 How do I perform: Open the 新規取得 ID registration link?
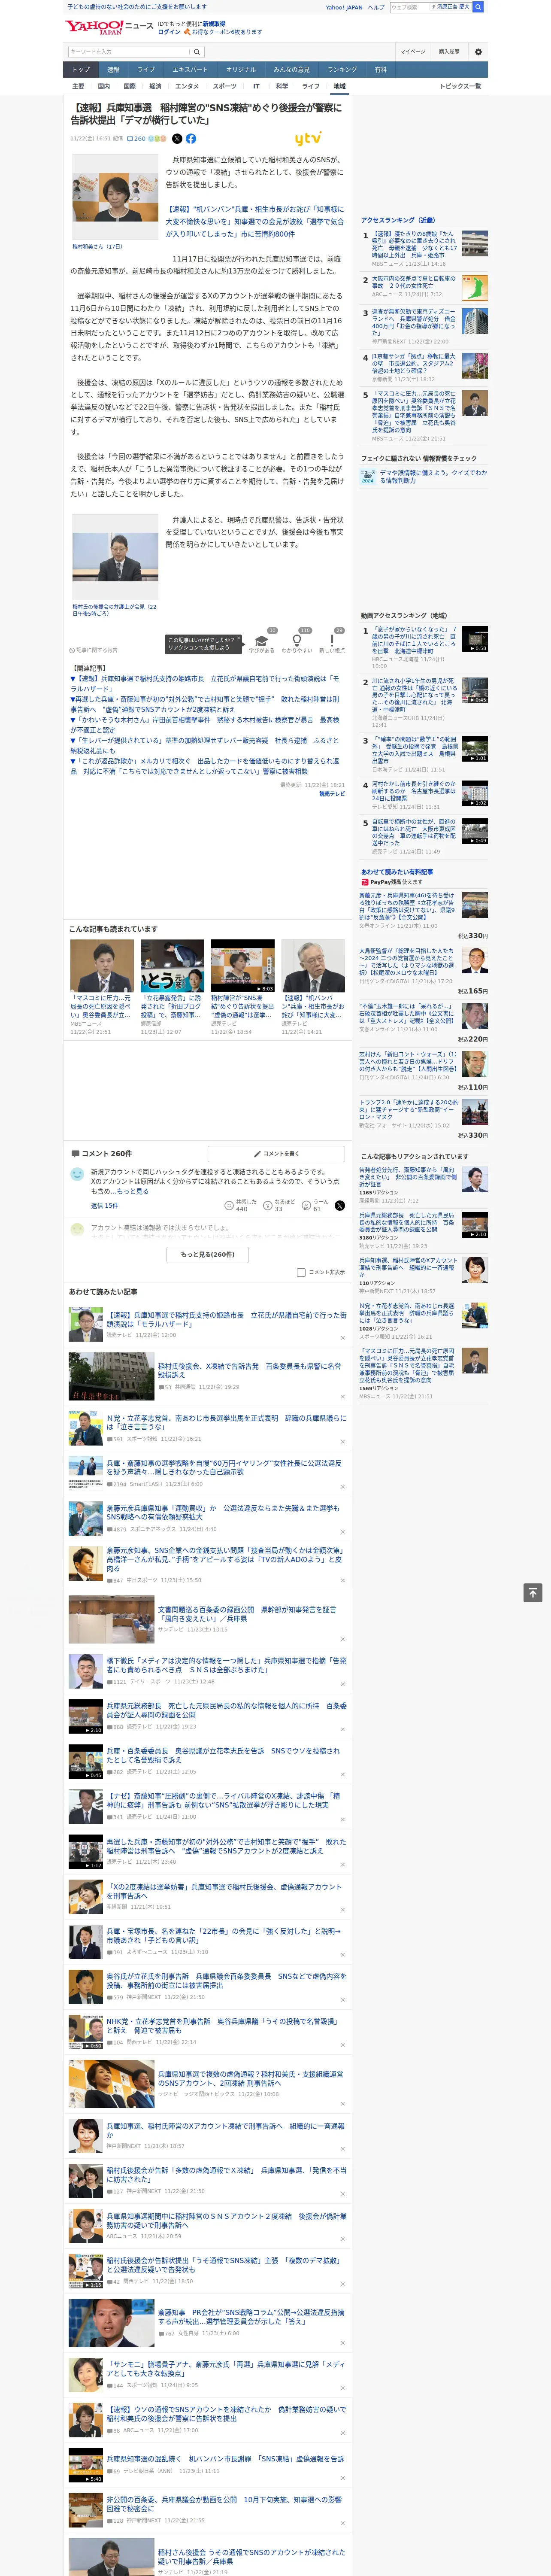pos(214,23)
